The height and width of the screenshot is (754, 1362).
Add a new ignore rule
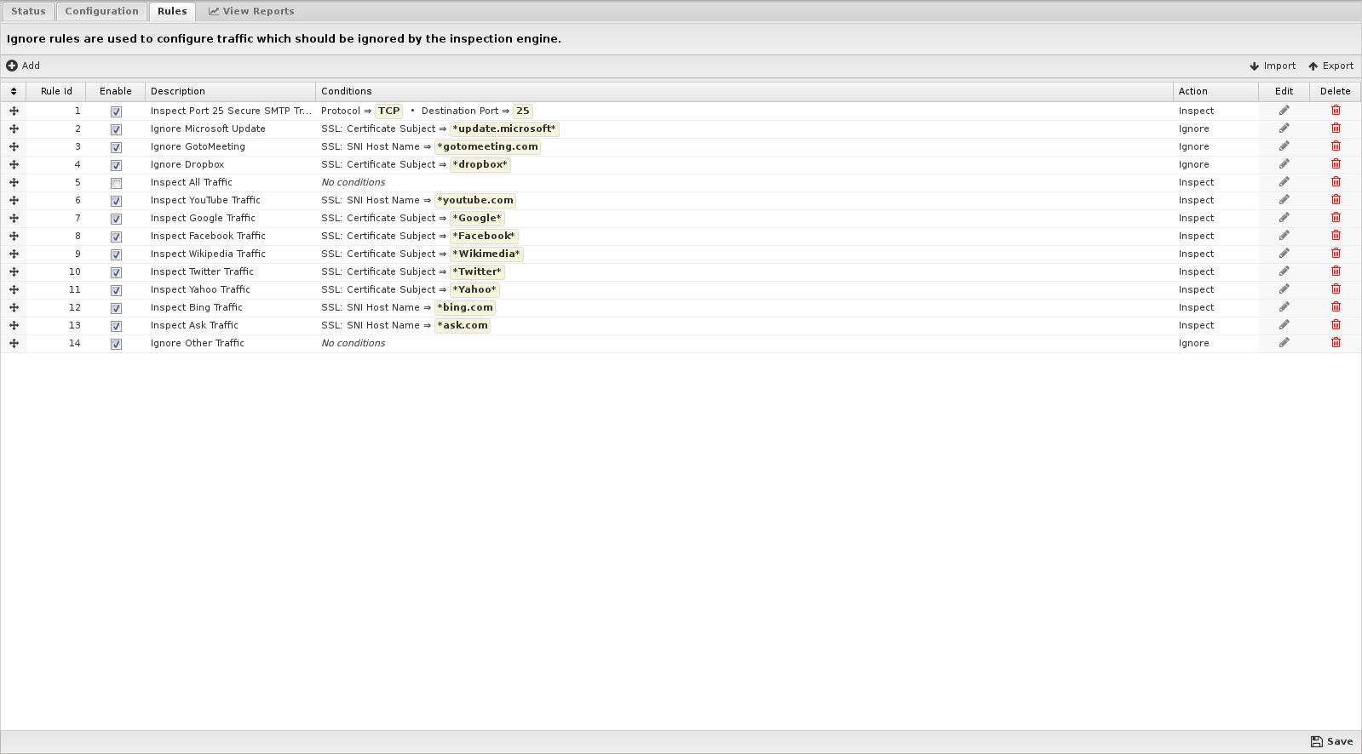(x=23, y=66)
